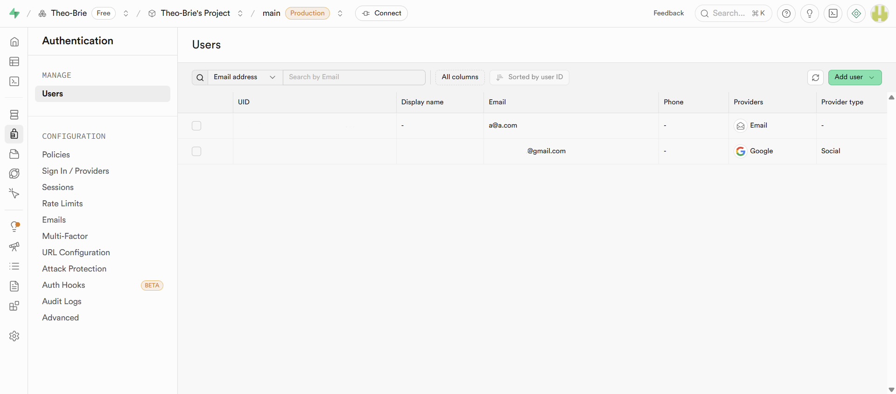Click the Connect button
896x394 pixels.
click(x=381, y=14)
